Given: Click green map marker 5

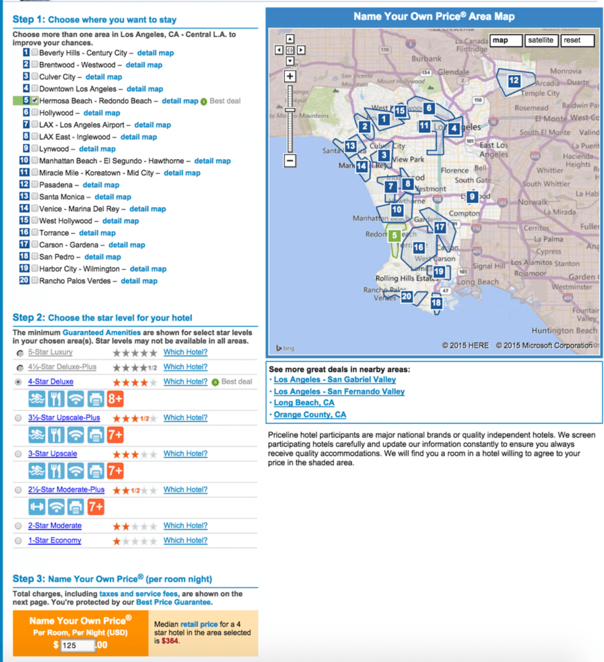Looking at the screenshot, I should point(395,235).
